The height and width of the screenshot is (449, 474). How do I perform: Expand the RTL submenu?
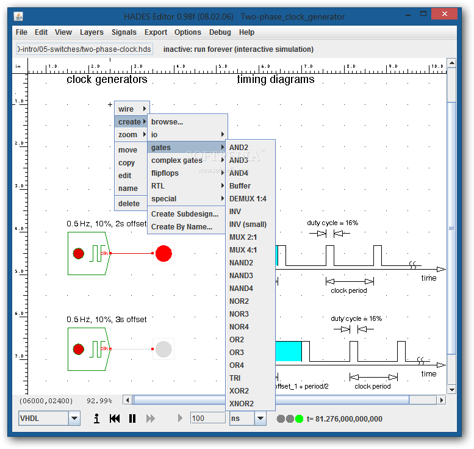[x=187, y=186]
